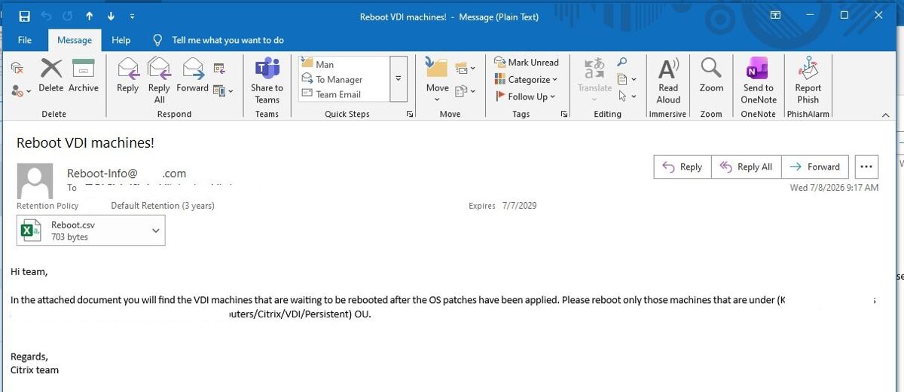
Task: Expand the Quick Steps gallery
Action: click(x=399, y=79)
